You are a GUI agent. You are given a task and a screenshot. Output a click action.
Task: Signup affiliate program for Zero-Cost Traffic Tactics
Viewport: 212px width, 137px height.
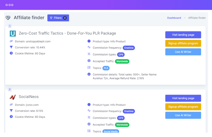[183, 43]
